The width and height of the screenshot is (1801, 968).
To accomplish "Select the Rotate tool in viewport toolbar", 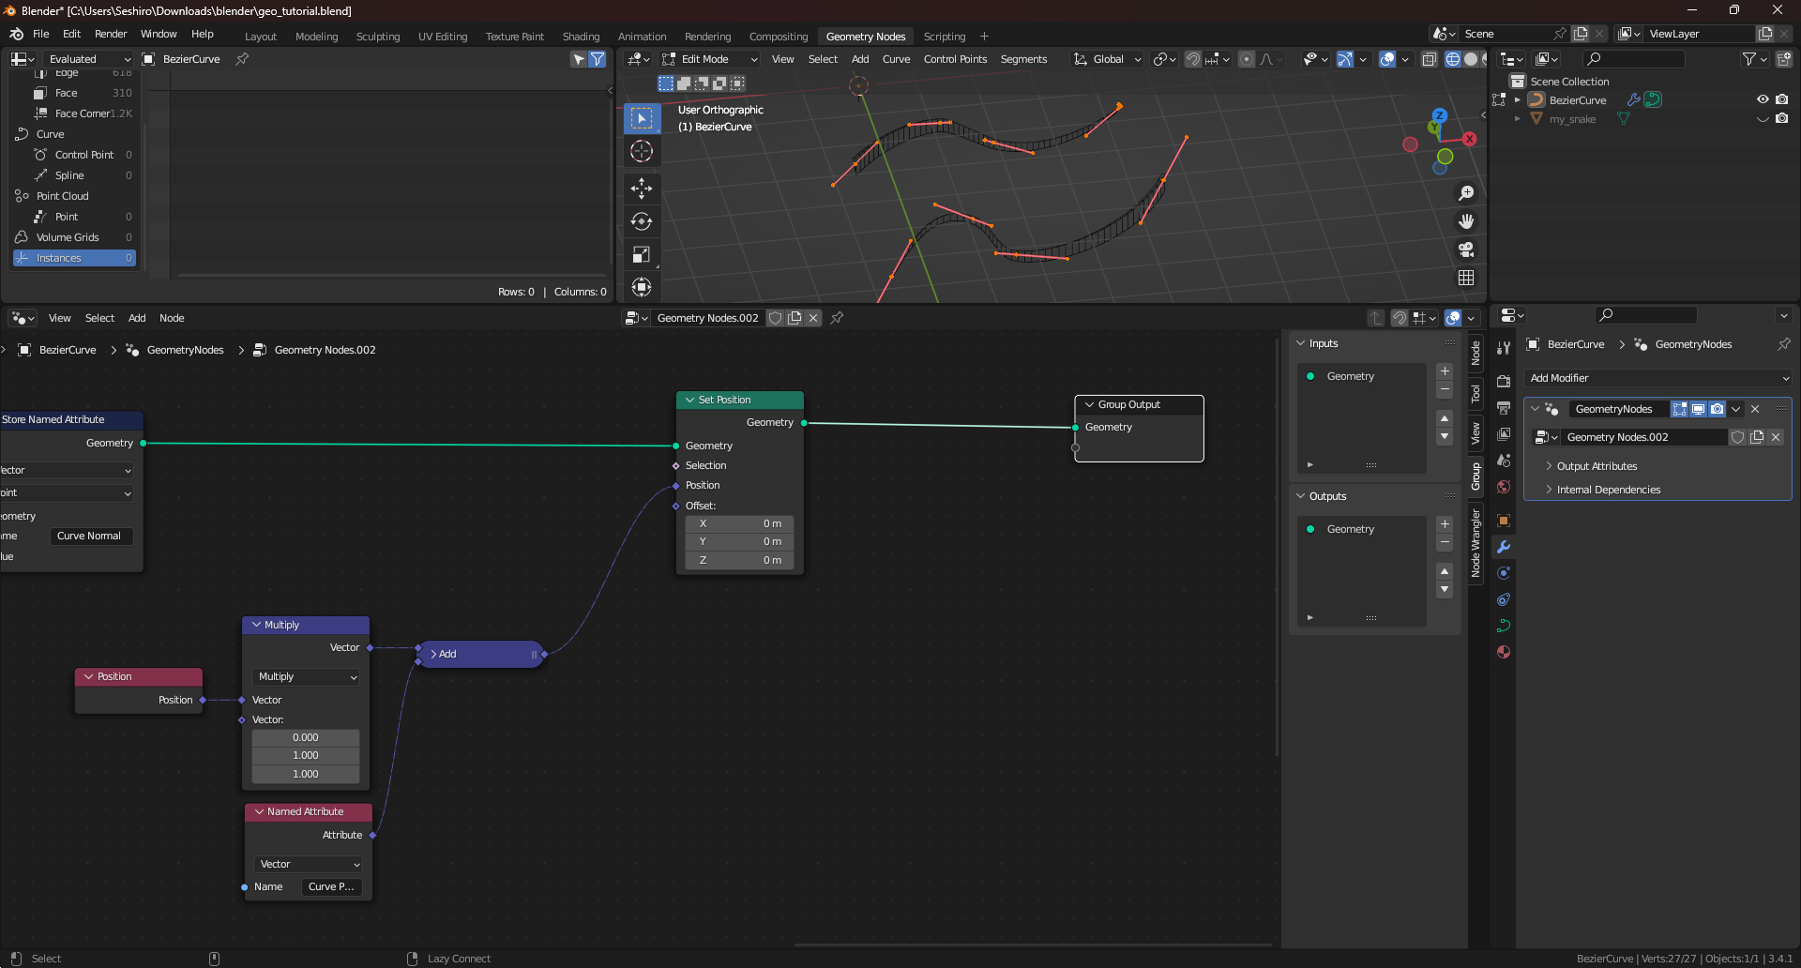I will (x=642, y=221).
